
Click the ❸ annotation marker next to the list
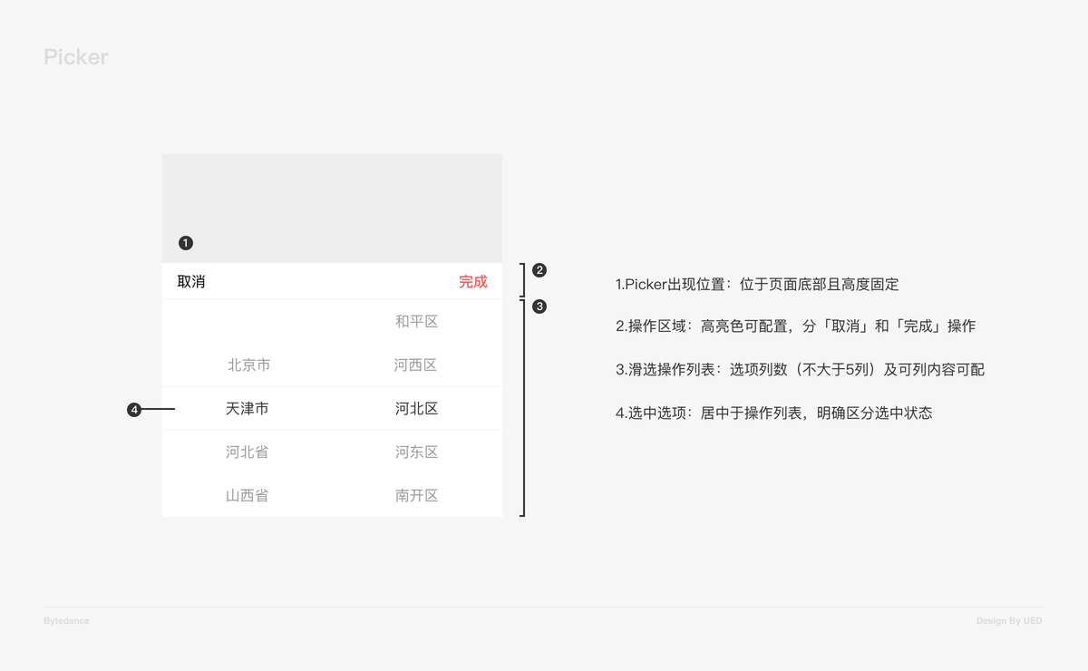539,306
